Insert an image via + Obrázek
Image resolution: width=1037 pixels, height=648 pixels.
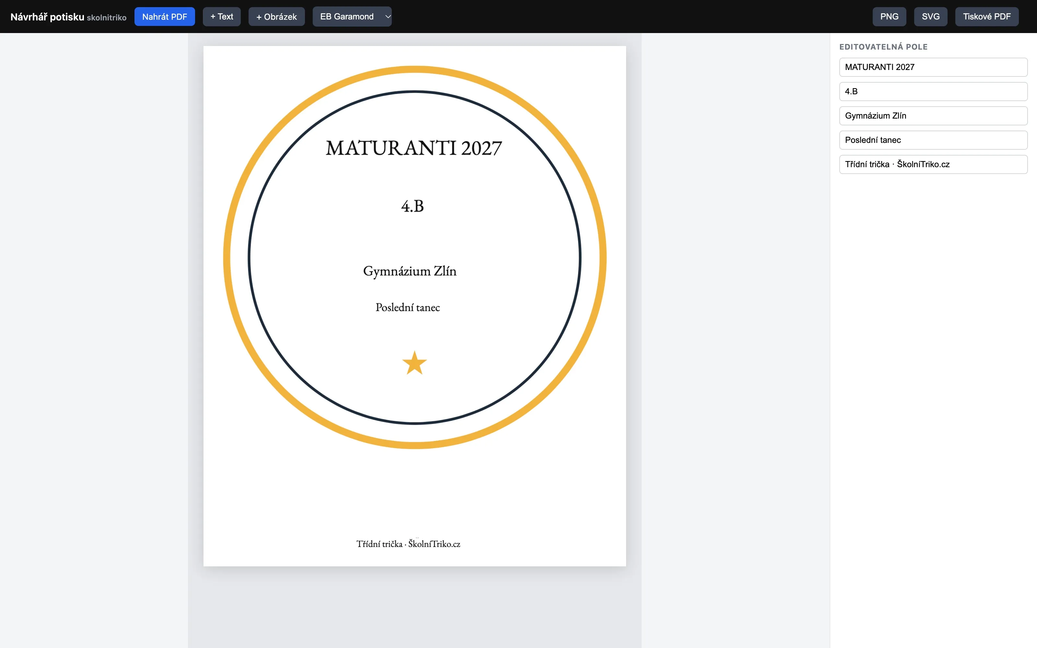tap(276, 17)
